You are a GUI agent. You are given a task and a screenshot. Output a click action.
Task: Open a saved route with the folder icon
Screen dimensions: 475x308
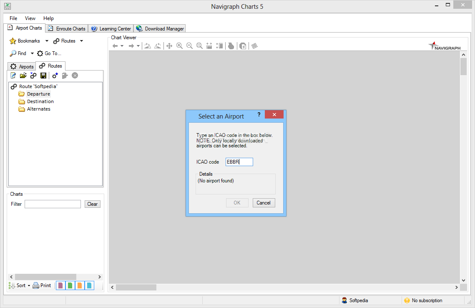(23, 76)
